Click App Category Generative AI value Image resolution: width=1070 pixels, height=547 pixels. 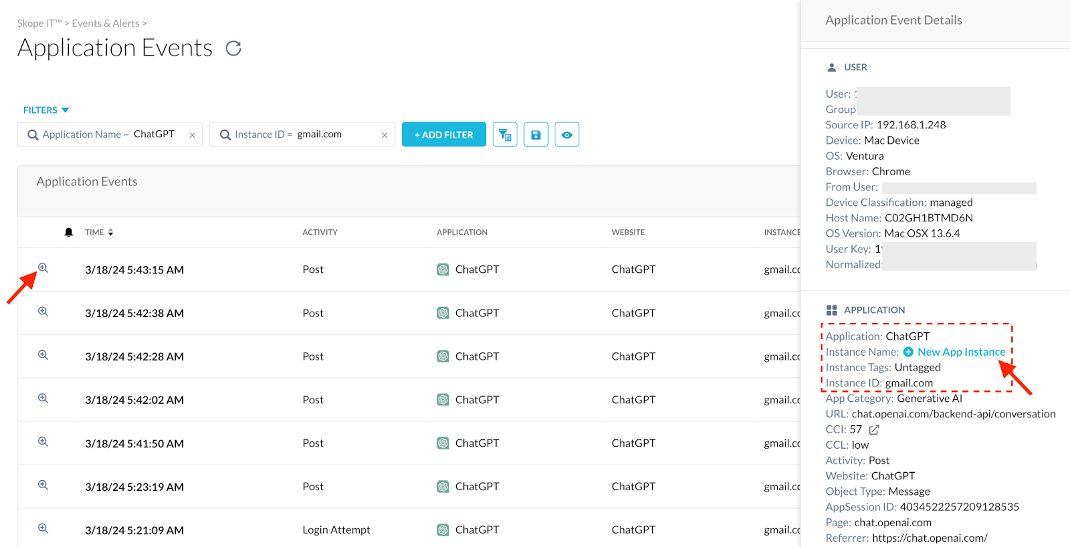[x=930, y=398]
